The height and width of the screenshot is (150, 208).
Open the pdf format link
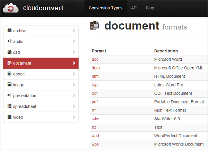tap(95, 102)
